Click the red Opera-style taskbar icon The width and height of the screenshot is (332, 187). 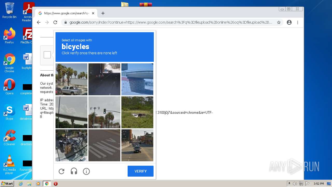56,184
